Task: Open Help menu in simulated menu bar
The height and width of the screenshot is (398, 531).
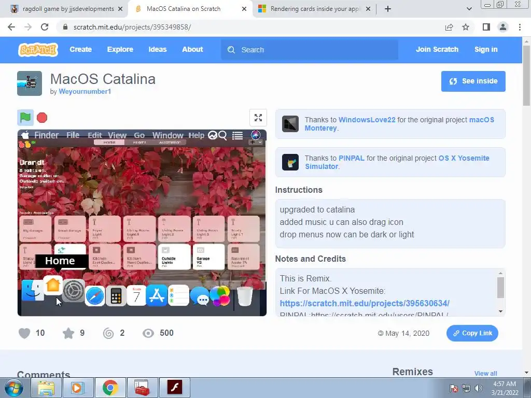Action: [x=197, y=135]
